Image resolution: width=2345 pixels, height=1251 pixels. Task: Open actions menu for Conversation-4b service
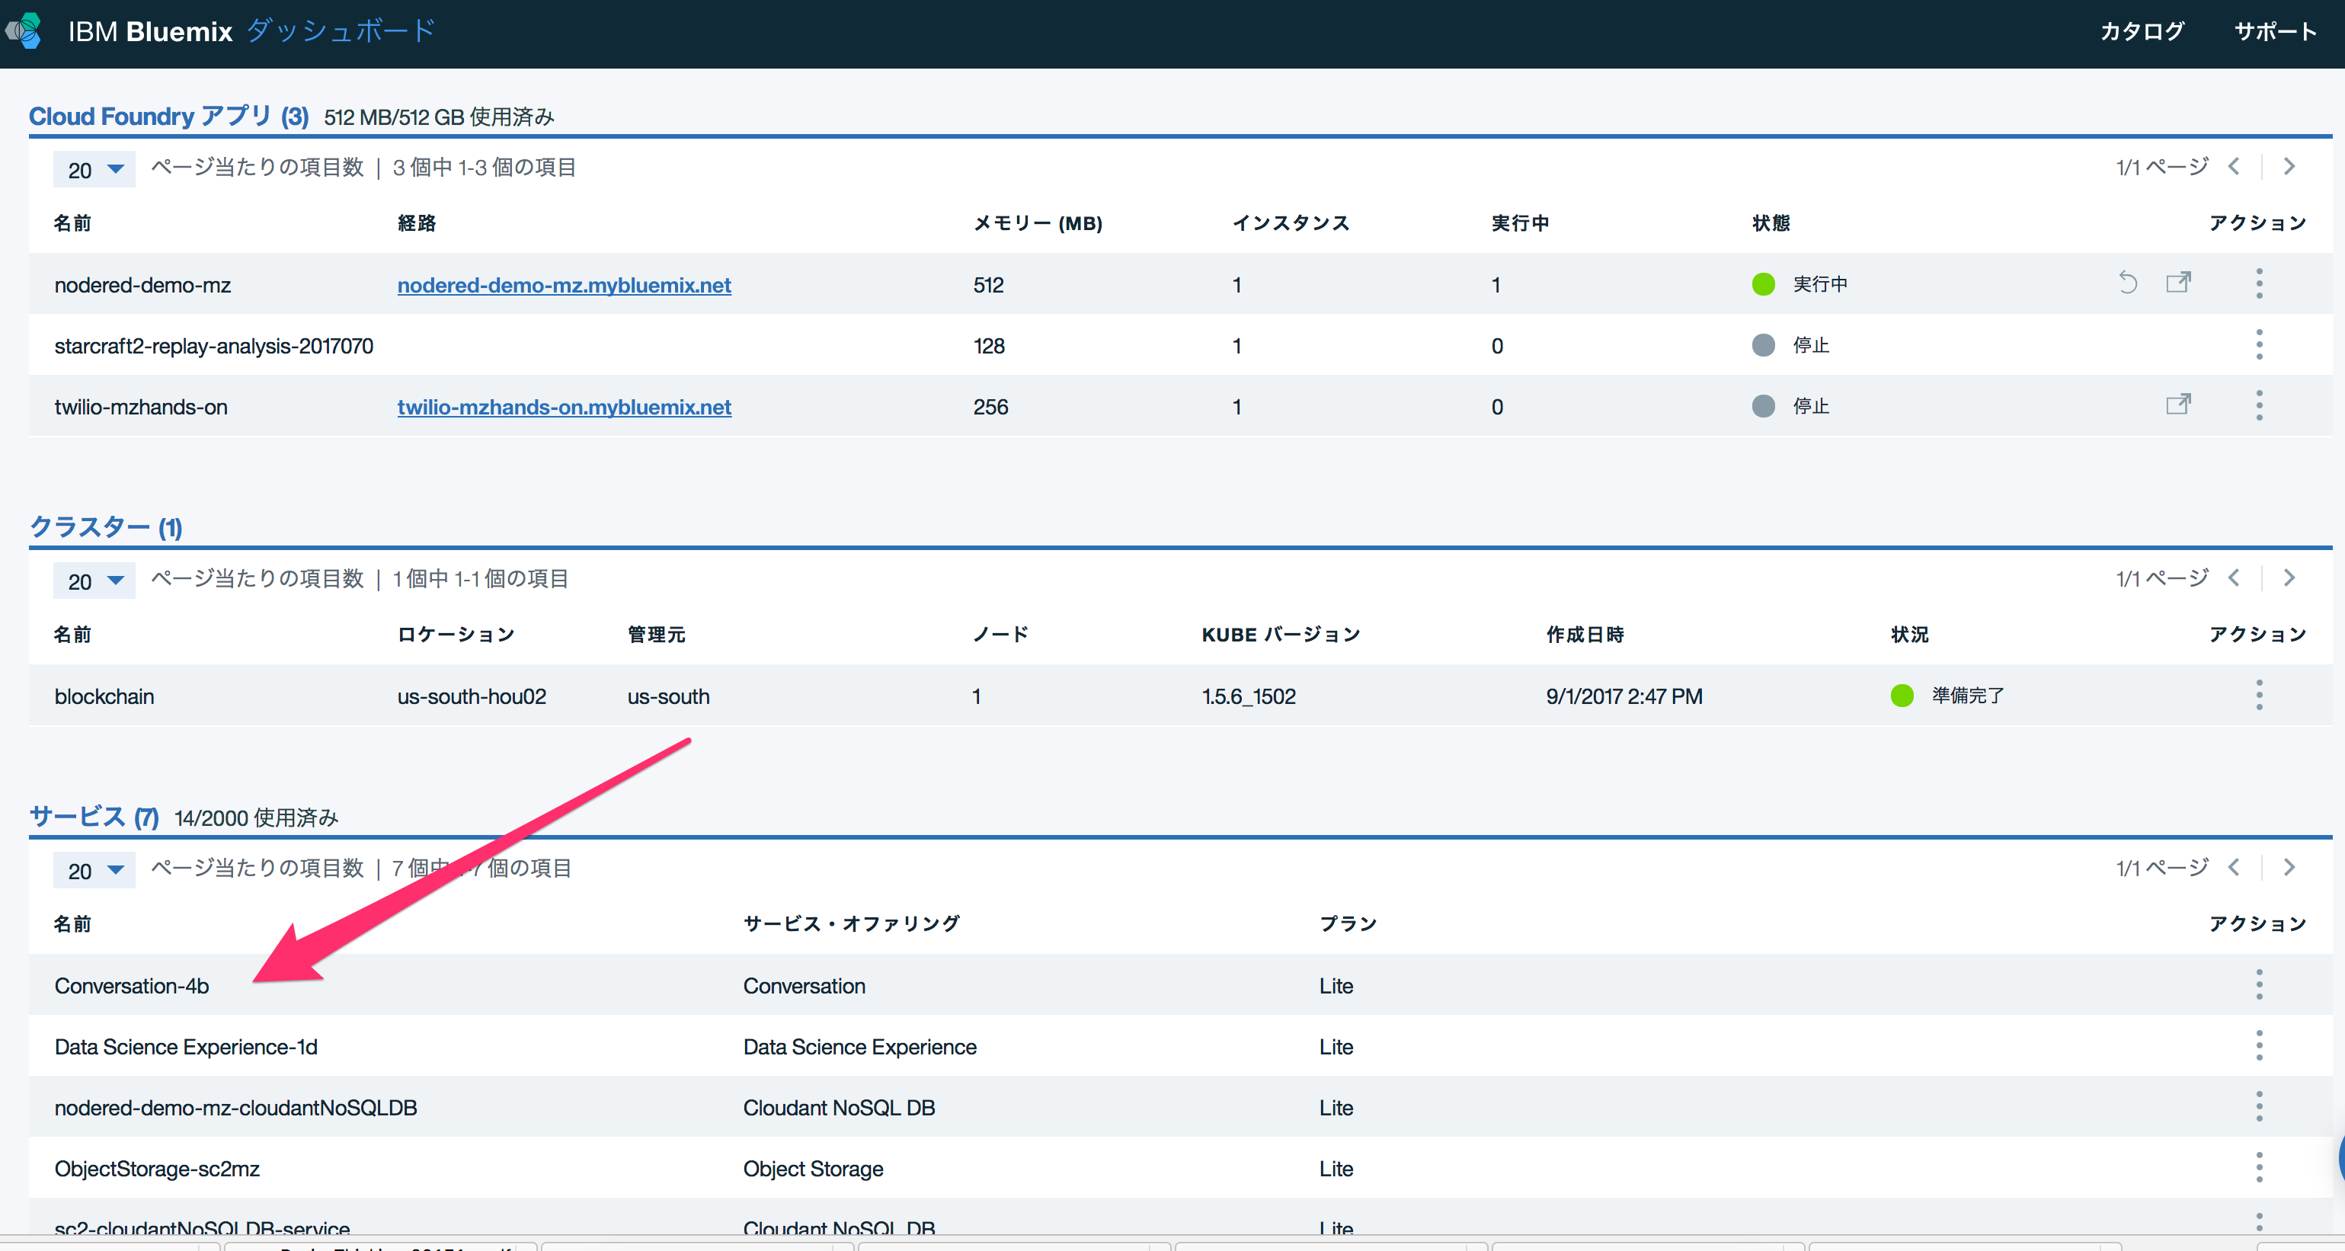(2258, 985)
